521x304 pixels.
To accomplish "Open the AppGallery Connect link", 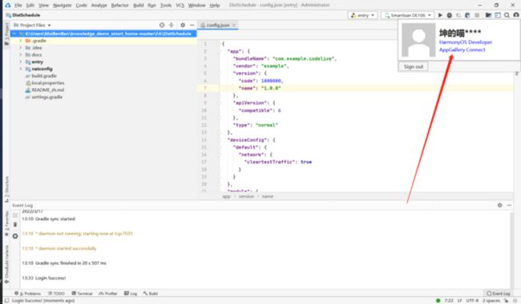I will (x=462, y=50).
